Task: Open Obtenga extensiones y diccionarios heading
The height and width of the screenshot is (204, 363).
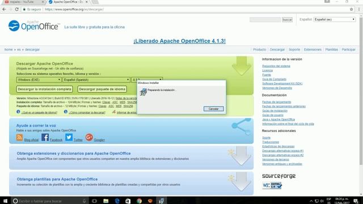Action: [74, 154]
